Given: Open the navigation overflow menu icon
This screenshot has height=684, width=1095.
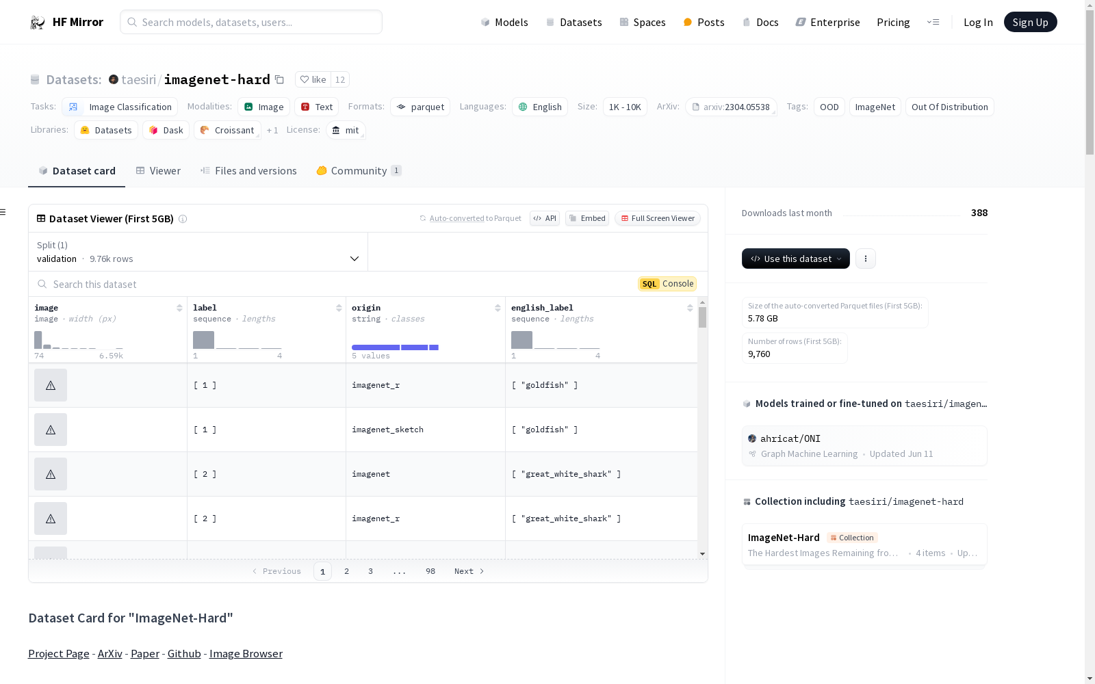Looking at the screenshot, I should [933, 22].
